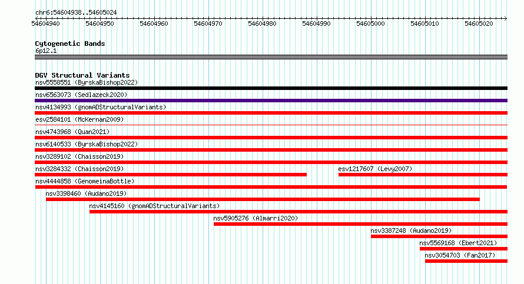
Task: Select the thin esv2584101 variant line
Action: point(271,125)
